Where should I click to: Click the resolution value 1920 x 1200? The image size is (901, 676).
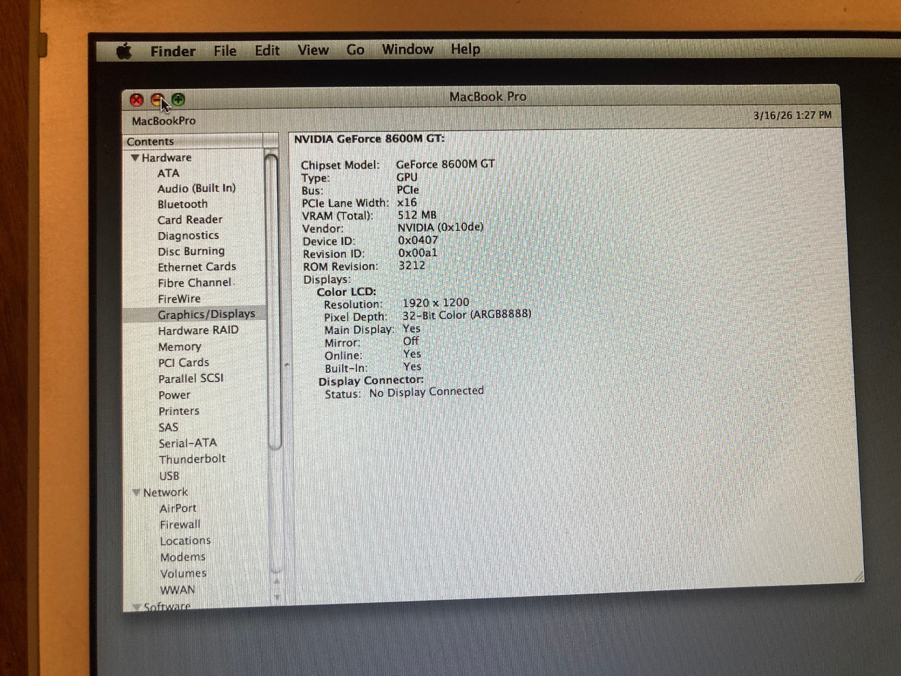(436, 303)
